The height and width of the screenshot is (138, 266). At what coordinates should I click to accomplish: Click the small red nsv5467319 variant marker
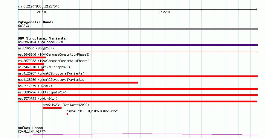pyautogui.click(x=67, y=114)
